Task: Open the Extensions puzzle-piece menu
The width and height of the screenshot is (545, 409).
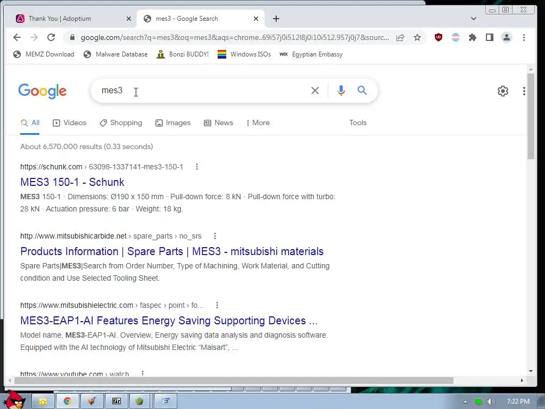Action: 473,37
